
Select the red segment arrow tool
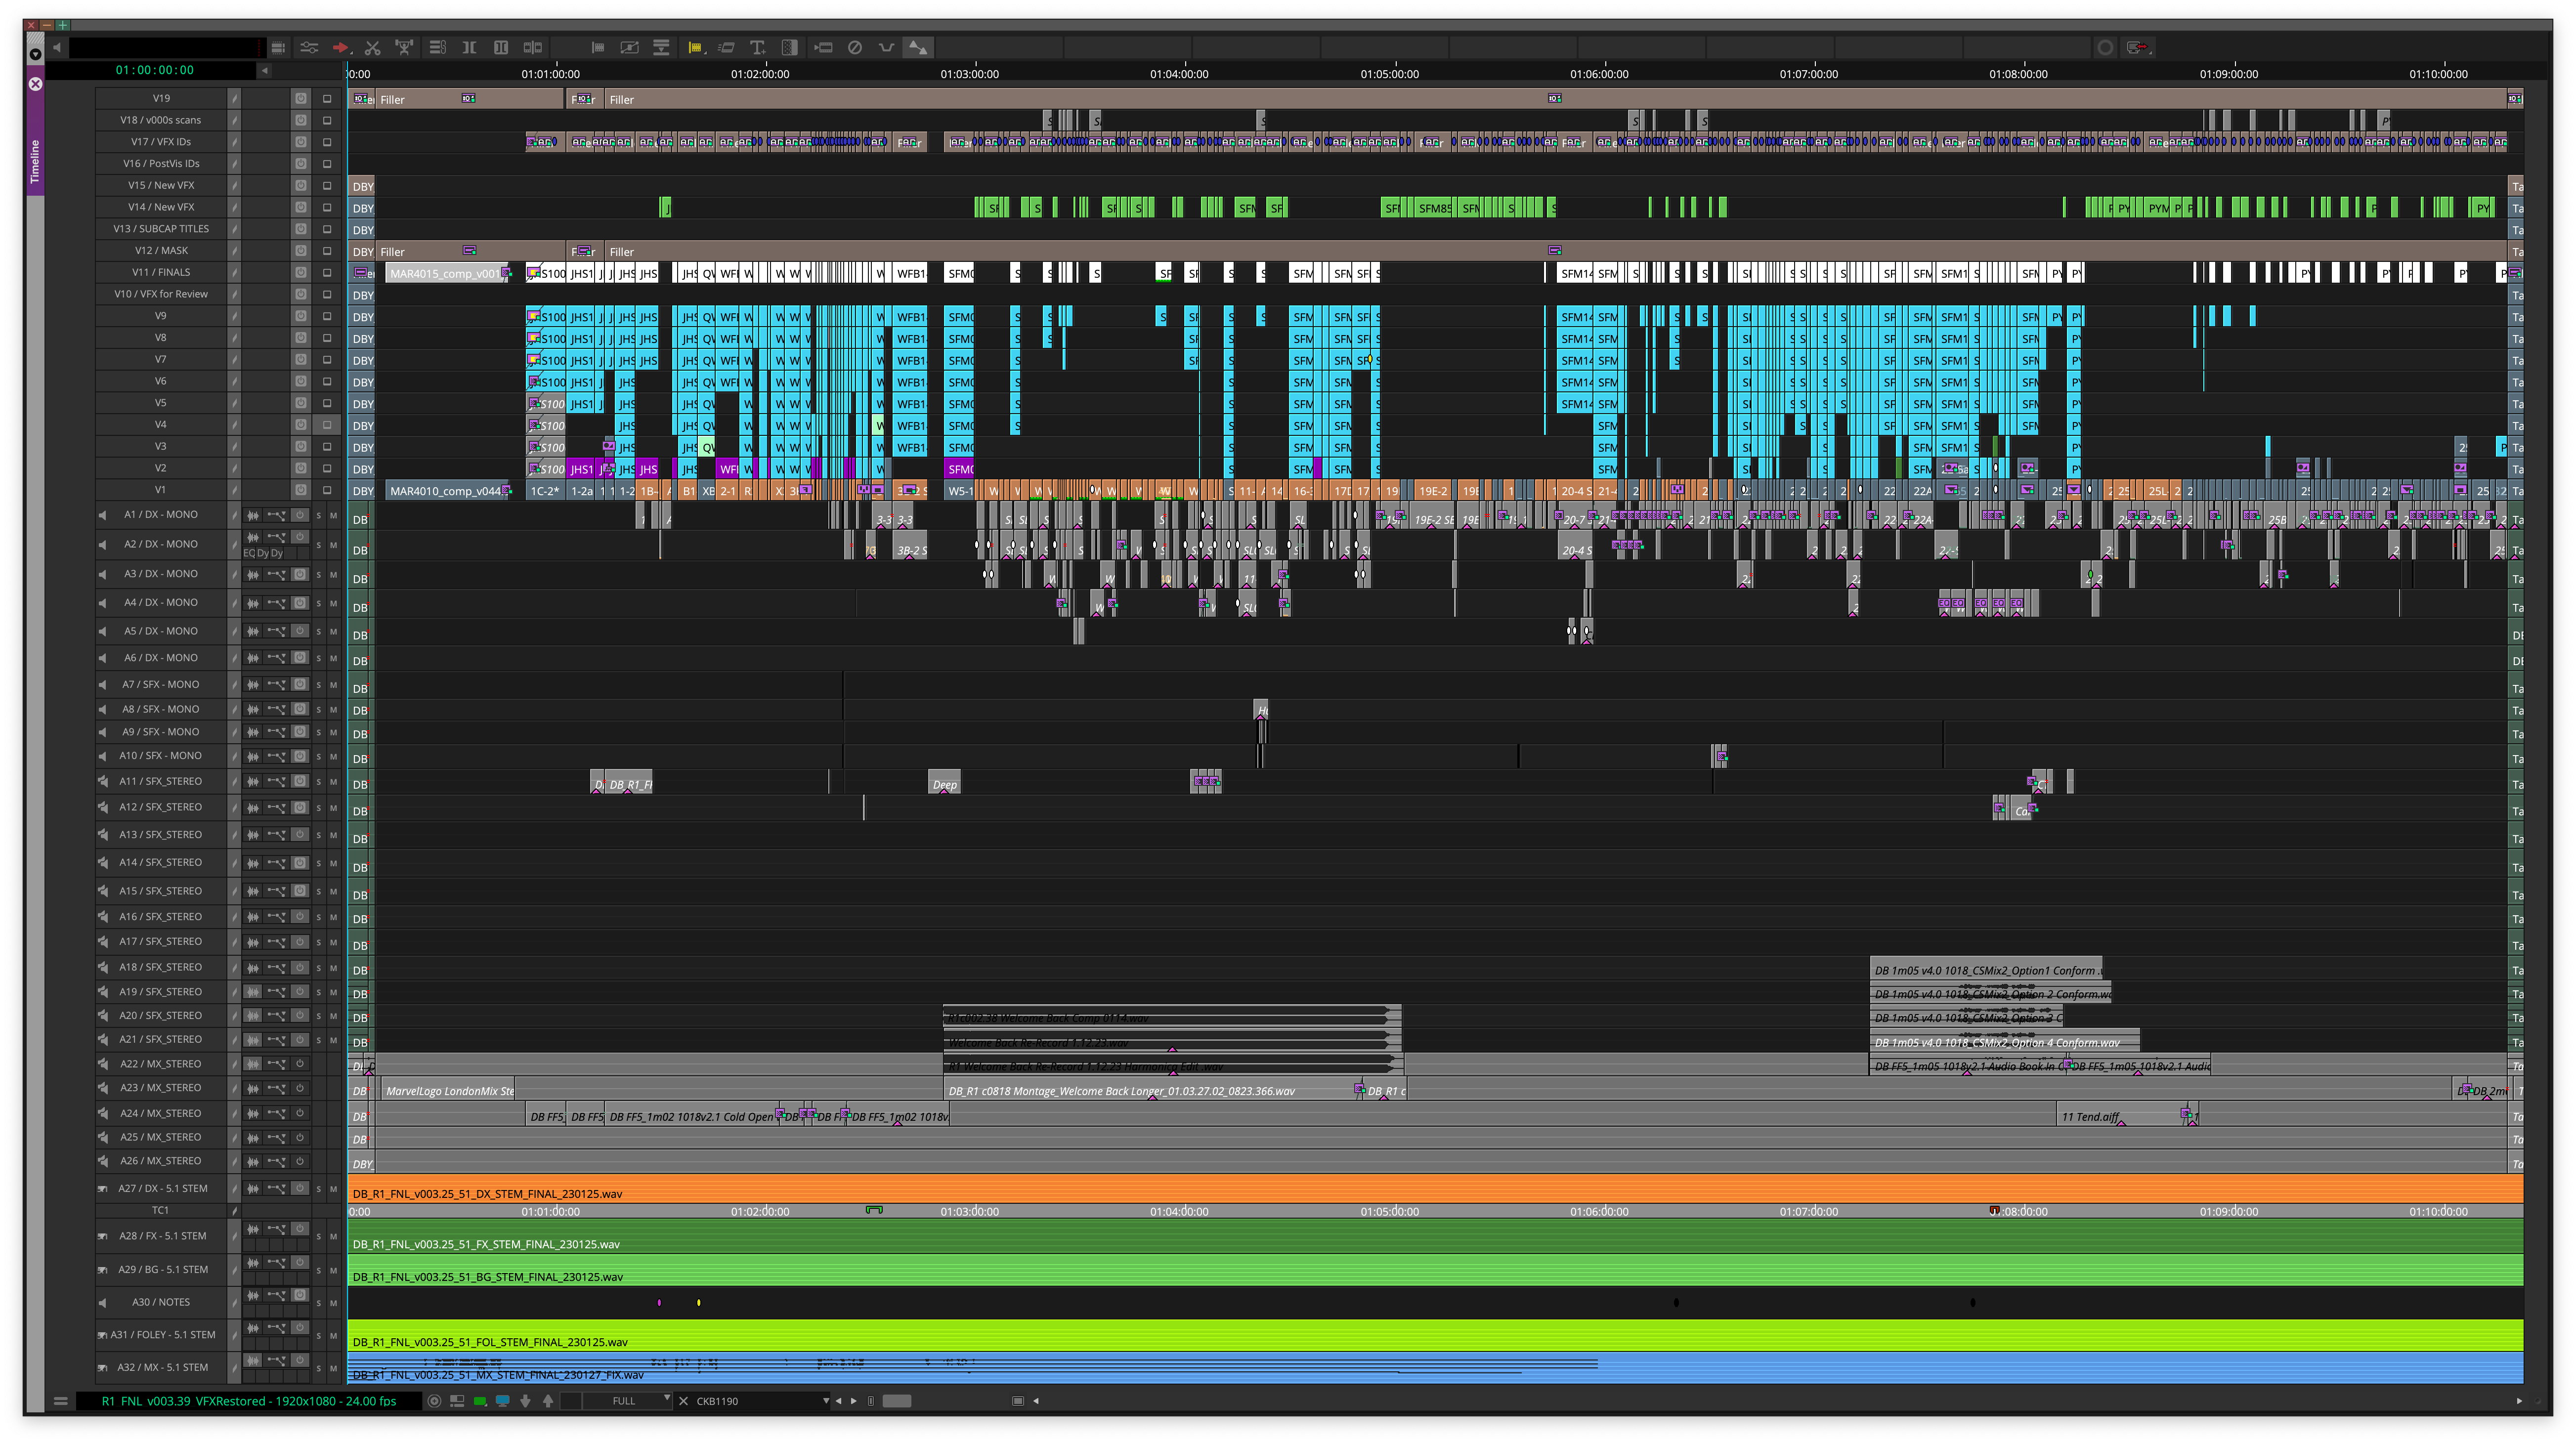pos(341,47)
